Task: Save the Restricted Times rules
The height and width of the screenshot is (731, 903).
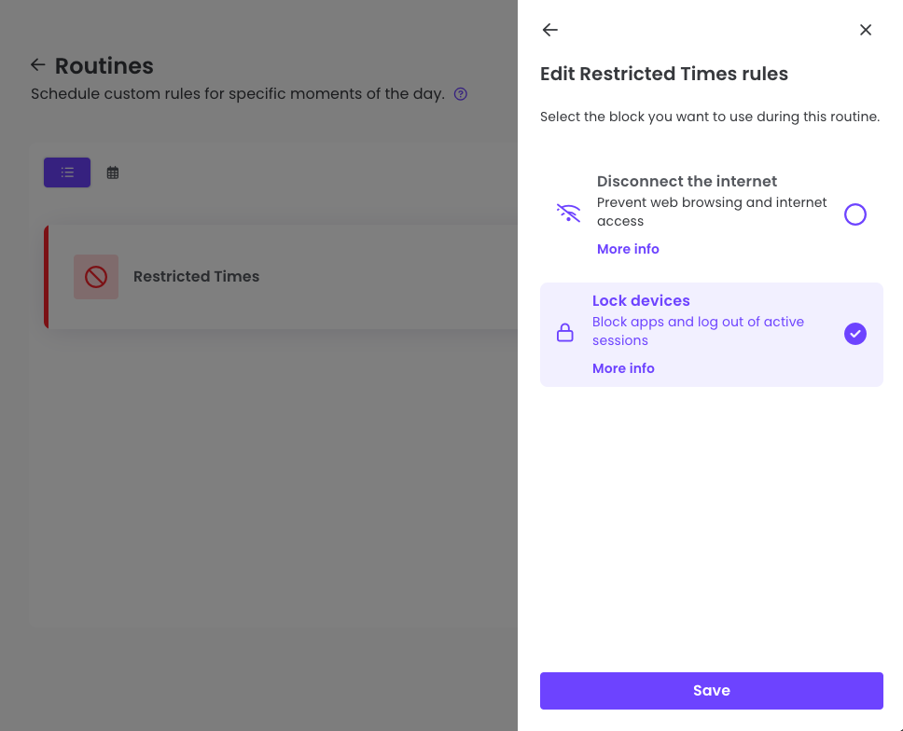Action: (x=711, y=690)
